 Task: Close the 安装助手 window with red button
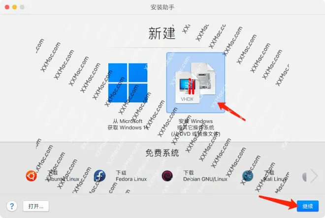pyautogui.click(x=7, y=7)
